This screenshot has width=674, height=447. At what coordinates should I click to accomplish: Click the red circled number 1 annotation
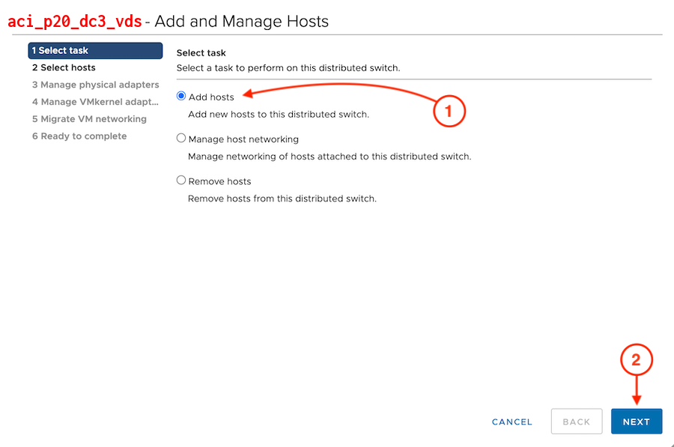tap(449, 112)
